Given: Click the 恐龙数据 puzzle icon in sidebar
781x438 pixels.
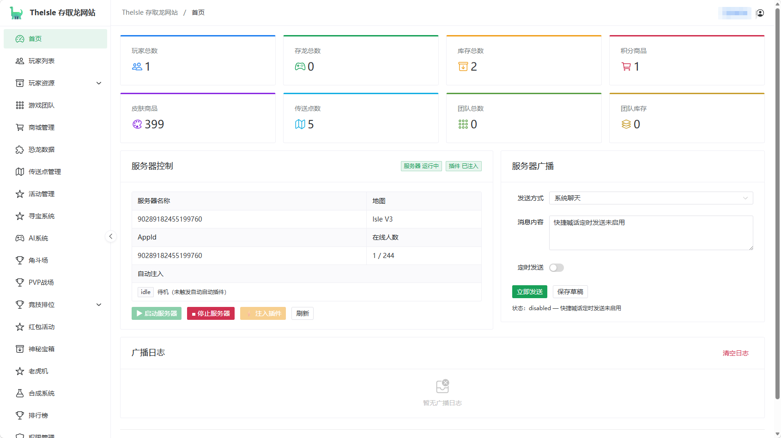Looking at the screenshot, I should click(20, 150).
